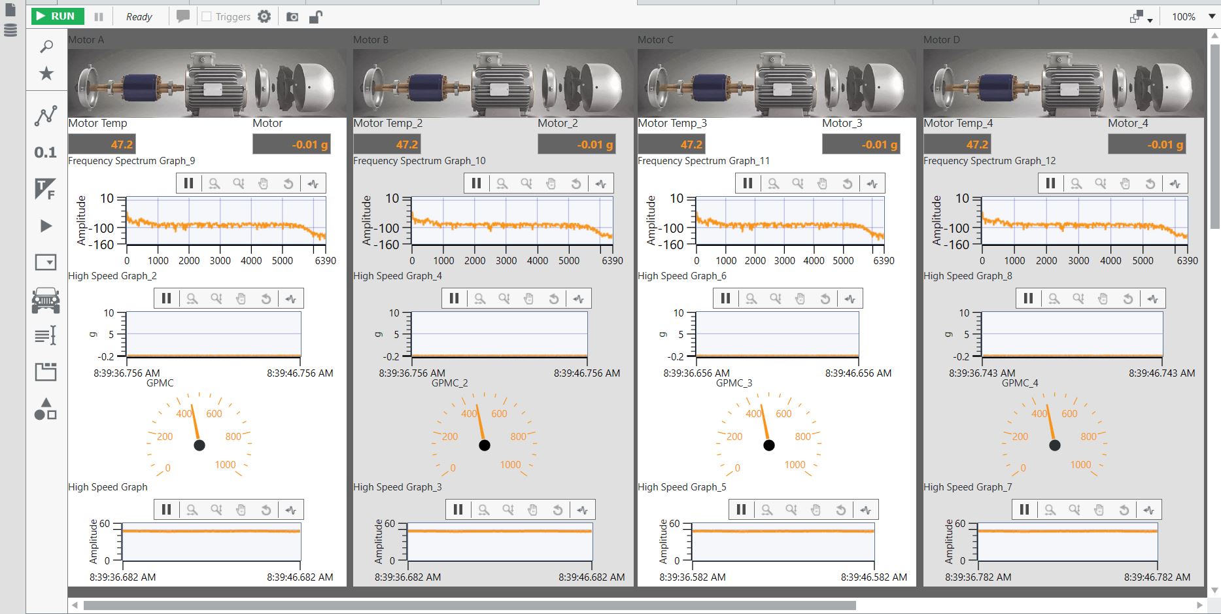Toggle the screen lock padlock icon
1221x614 pixels.
click(315, 17)
